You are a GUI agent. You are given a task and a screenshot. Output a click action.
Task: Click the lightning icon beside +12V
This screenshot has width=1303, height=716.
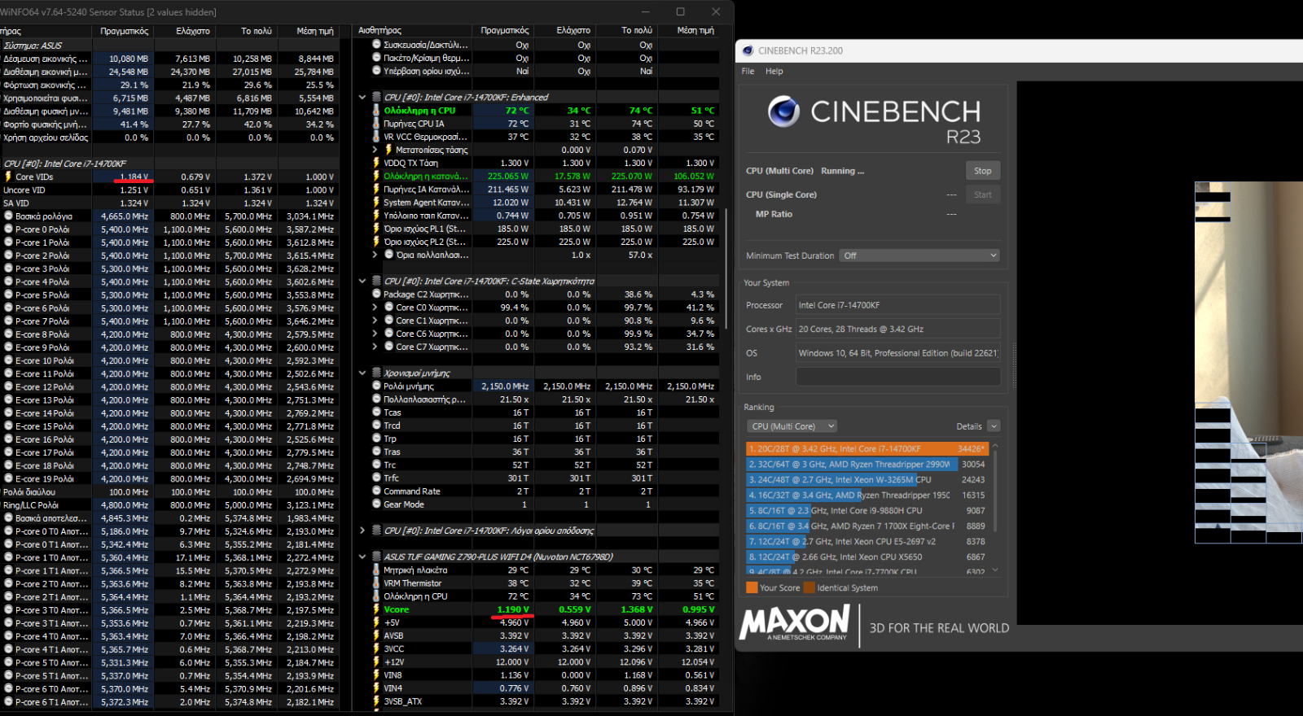(376, 661)
